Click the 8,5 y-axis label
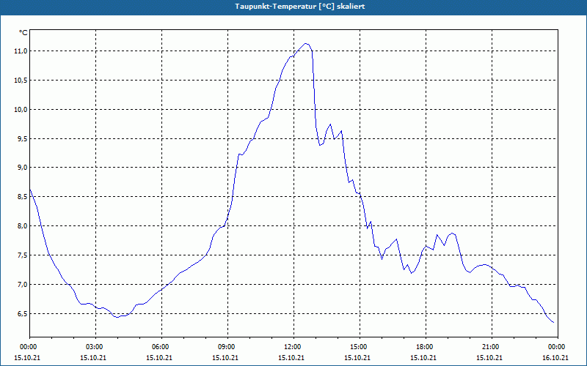This screenshot has width=587, height=366. 22,197
